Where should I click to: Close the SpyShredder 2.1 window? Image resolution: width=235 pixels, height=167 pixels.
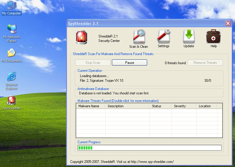point(228,23)
